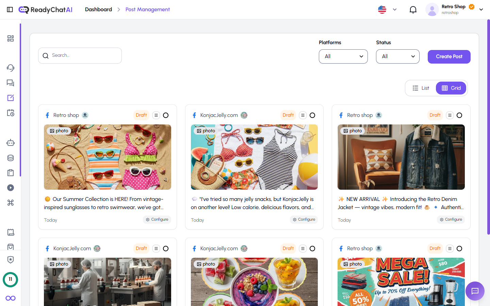Expand the language flag selector
This screenshot has height=306, width=490.
click(x=387, y=10)
